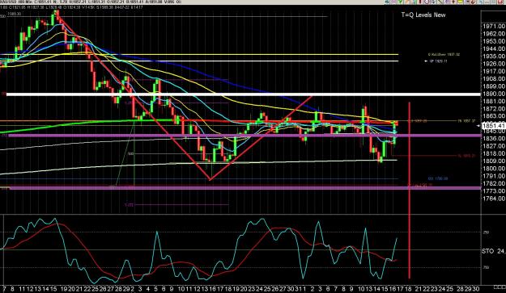
Task: Click the 1764.00 price axis label
Action: (494, 199)
